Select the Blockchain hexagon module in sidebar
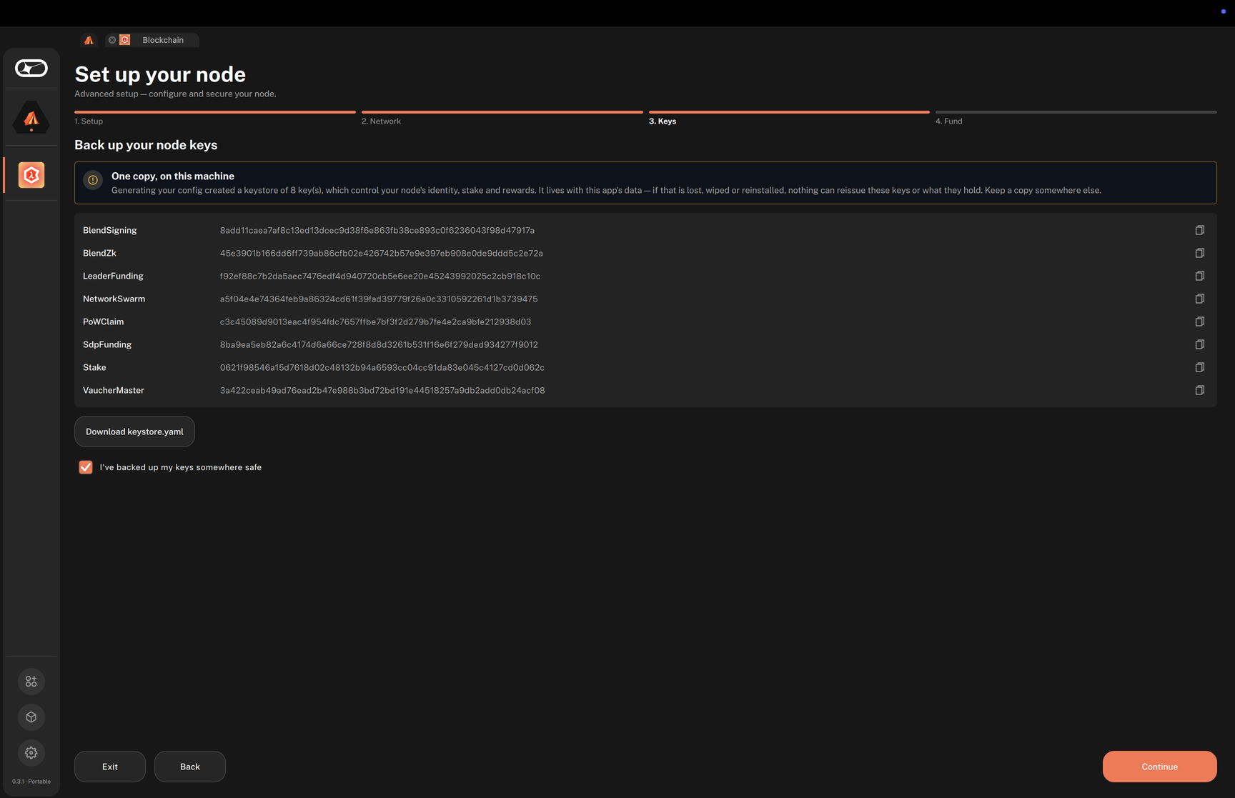Viewport: 1235px width, 798px height. tap(31, 175)
